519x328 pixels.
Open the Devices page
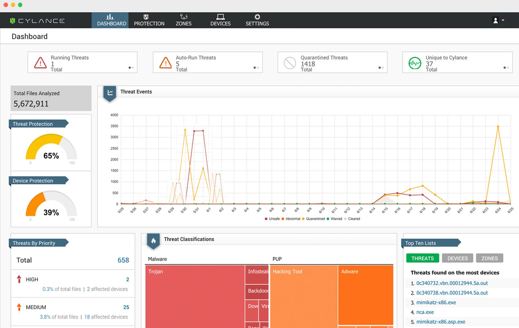tap(220, 20)
